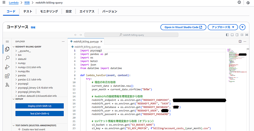The width and height of the screenshot is (254, 131).
Task: Split the editor to the right
Action: pyautogui.click(x=240, y=42)
